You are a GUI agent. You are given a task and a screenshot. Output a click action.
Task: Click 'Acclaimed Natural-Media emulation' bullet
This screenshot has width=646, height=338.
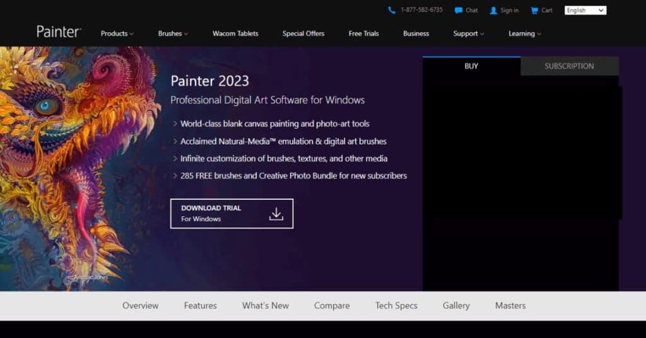[x=283, y=141]
